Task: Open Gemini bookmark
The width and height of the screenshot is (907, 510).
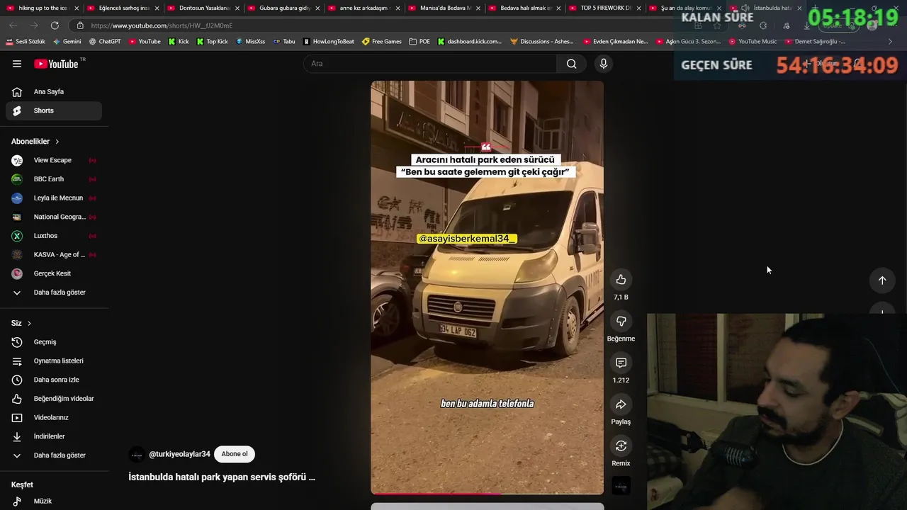Action: (x=67, y=42)
